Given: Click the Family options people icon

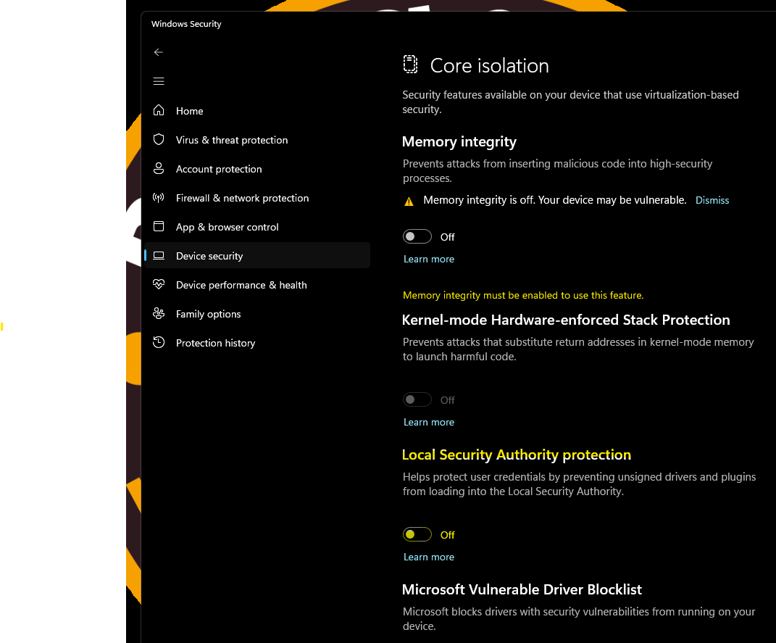Looking at the screenshot, I should click(x=159, y=313).
